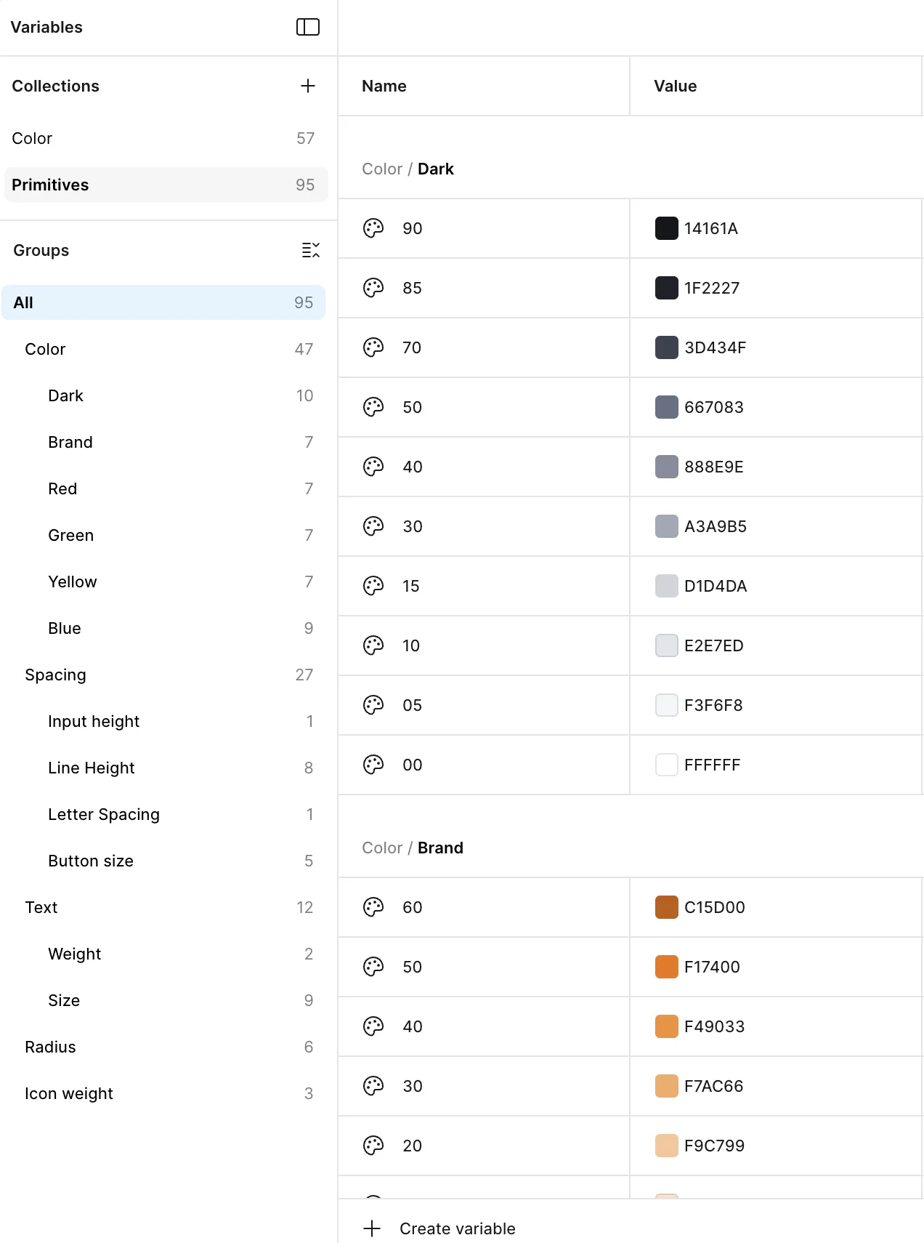924x1243 pixels.
Task: Select the Primitives collection
Action: click(x=166, y=185)
